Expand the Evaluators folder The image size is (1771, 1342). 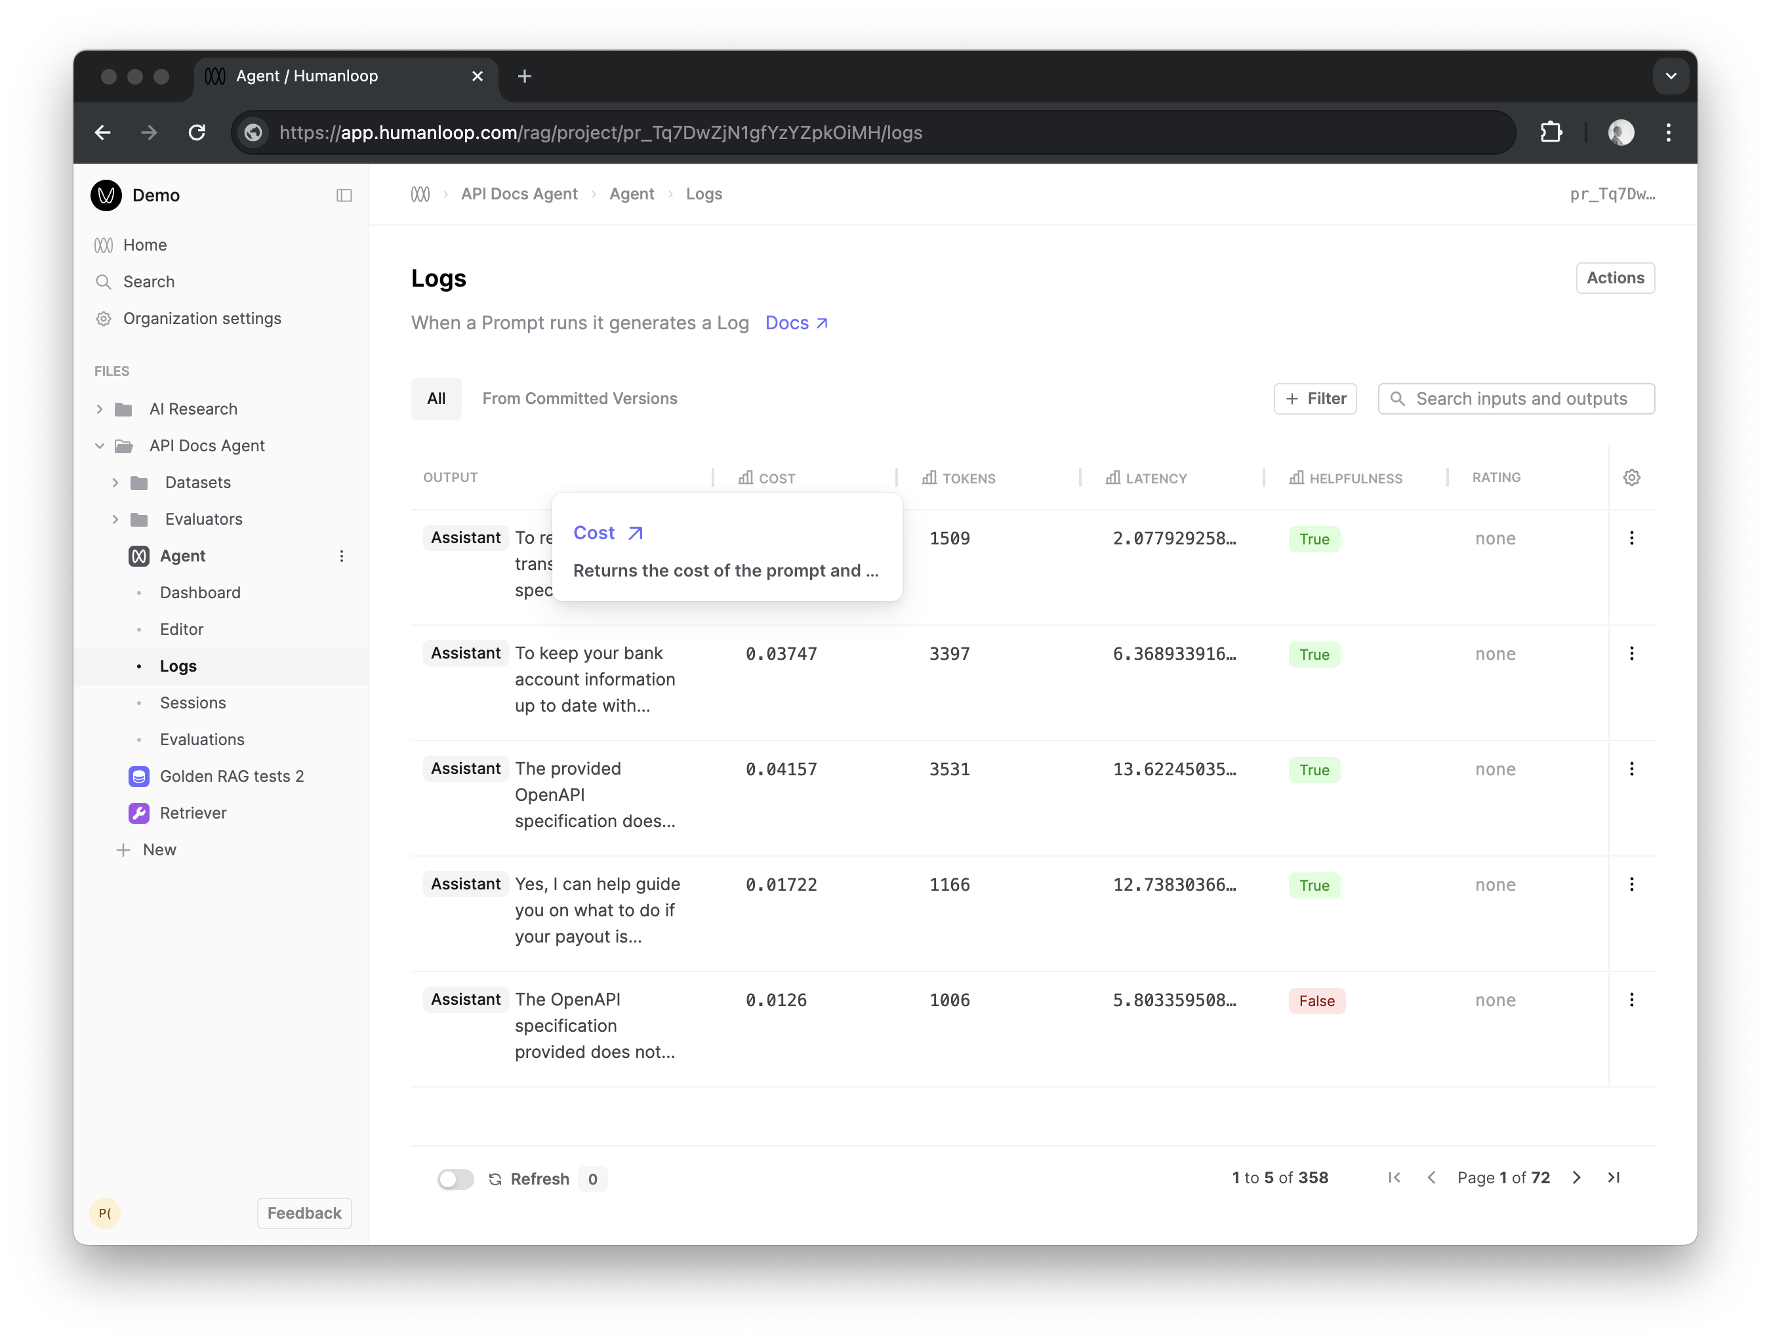coord(115,519)
